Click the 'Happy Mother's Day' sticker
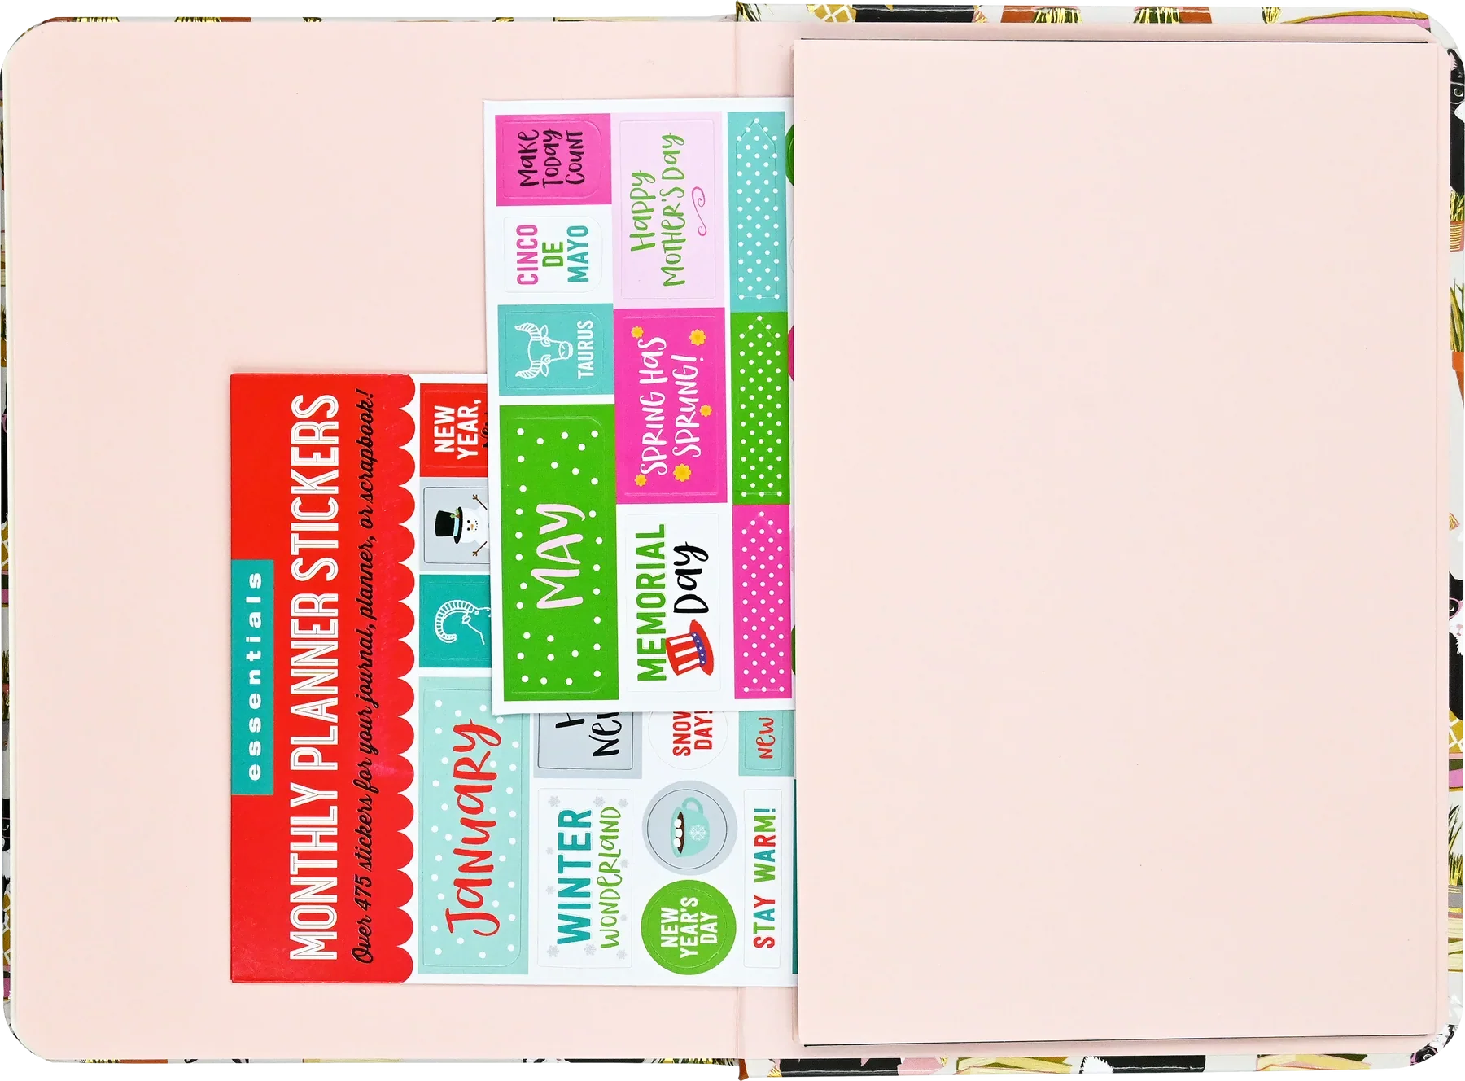1465x1081 pixels. click(668, 210)
